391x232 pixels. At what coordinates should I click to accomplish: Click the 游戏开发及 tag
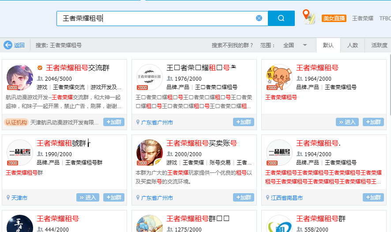106,87
